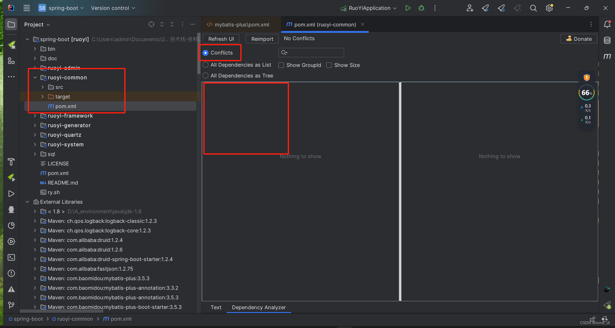Click the Donate button

pos(579,39)
